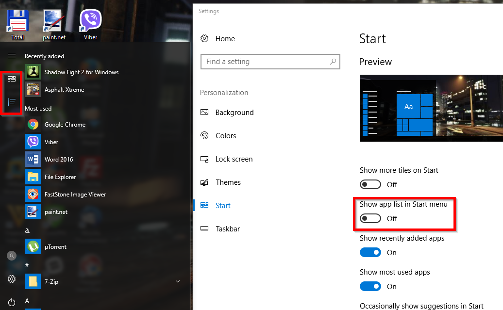Launch µTorrent from app list
The image size is (503, 310).
55,247
